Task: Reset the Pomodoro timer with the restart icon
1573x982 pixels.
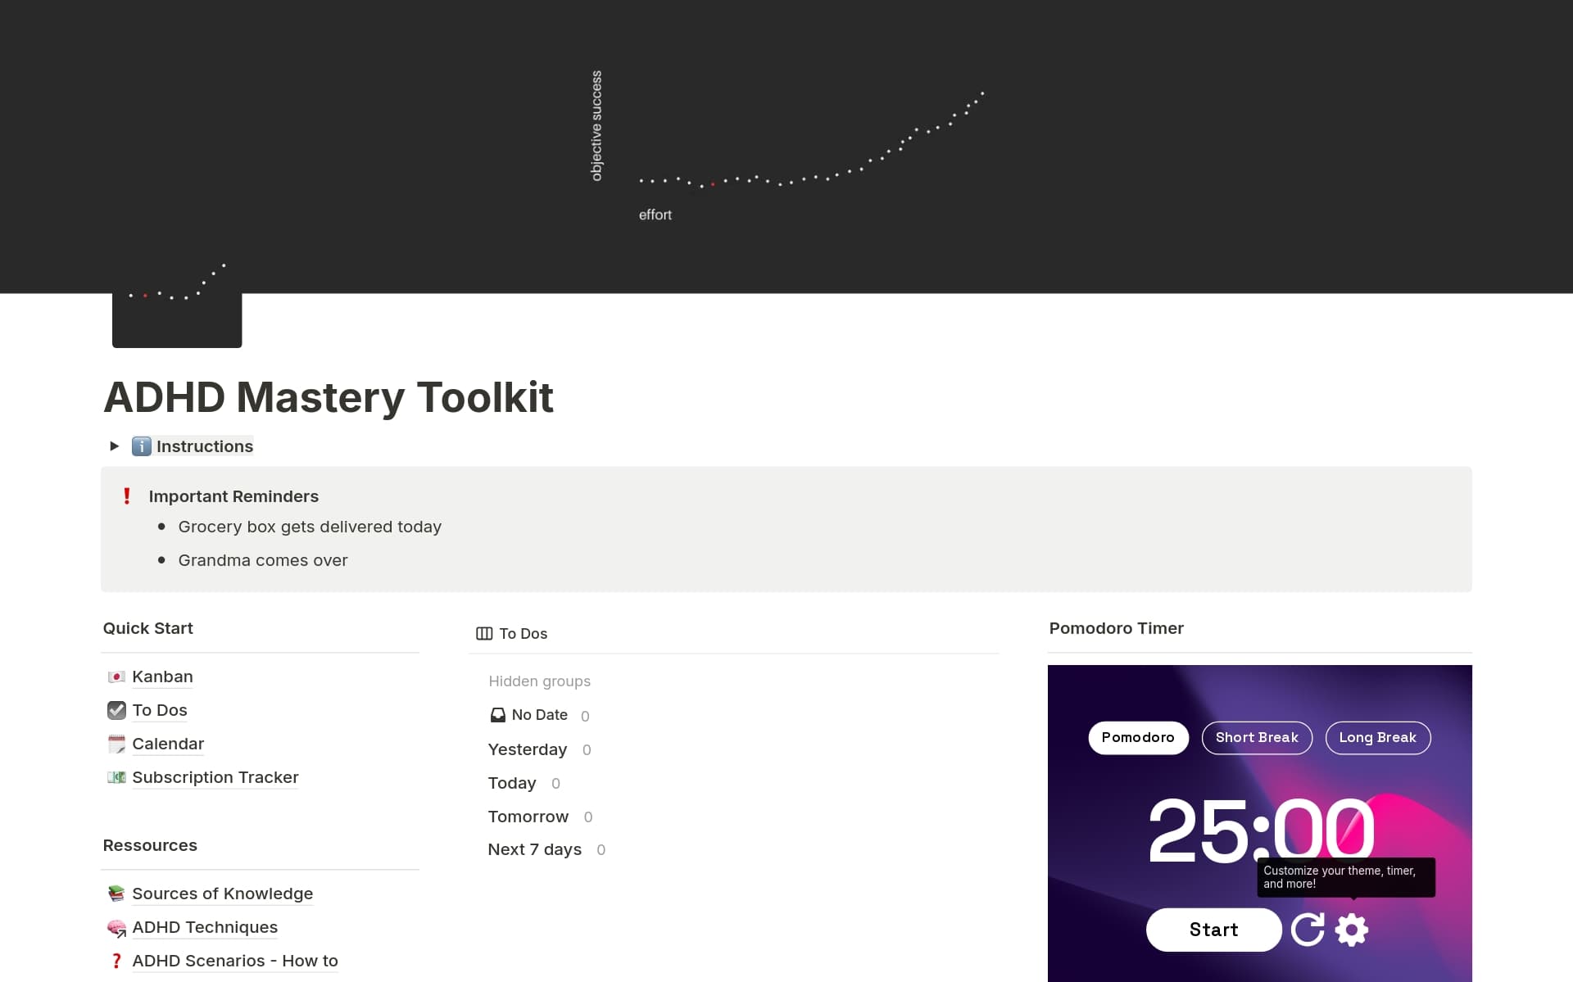Action: [x=1308, y=930]
